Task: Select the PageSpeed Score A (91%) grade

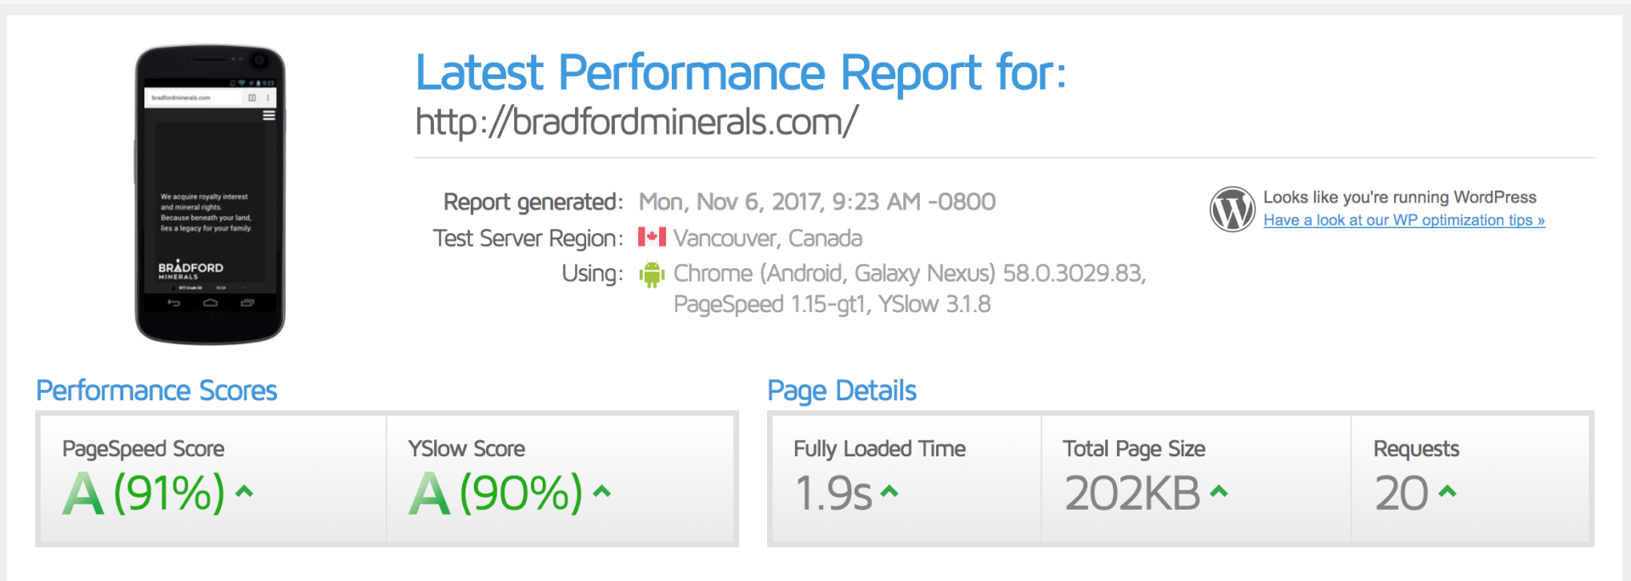Action: (144, 493)
